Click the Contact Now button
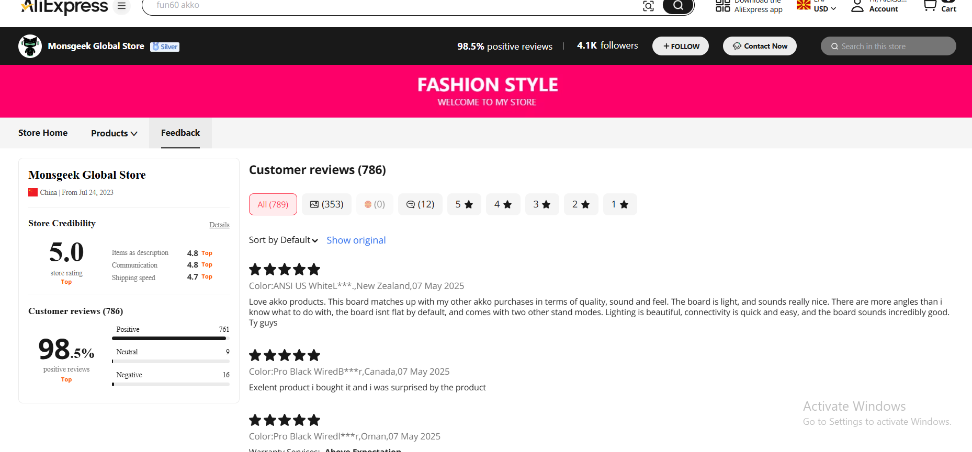 tap(760, 46)
